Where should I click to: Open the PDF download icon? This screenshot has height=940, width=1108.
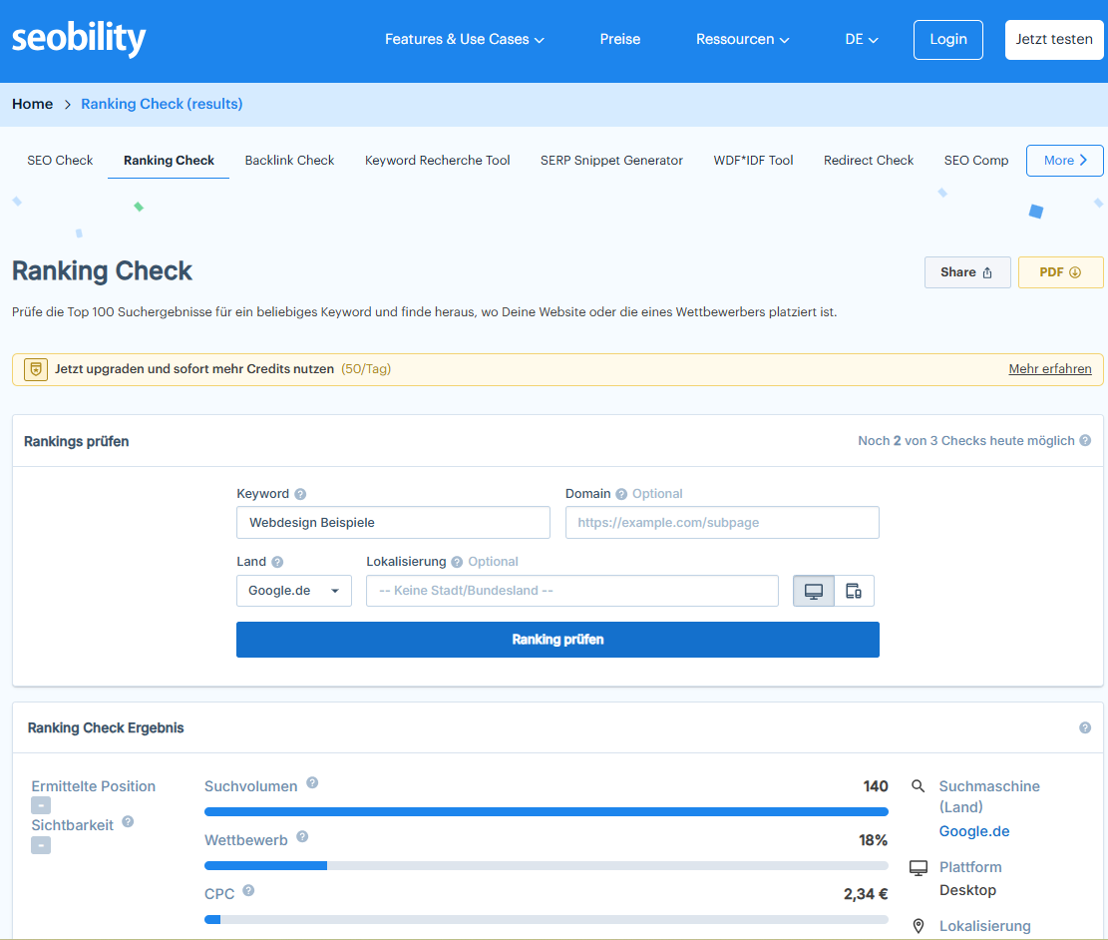point(1075,271)
